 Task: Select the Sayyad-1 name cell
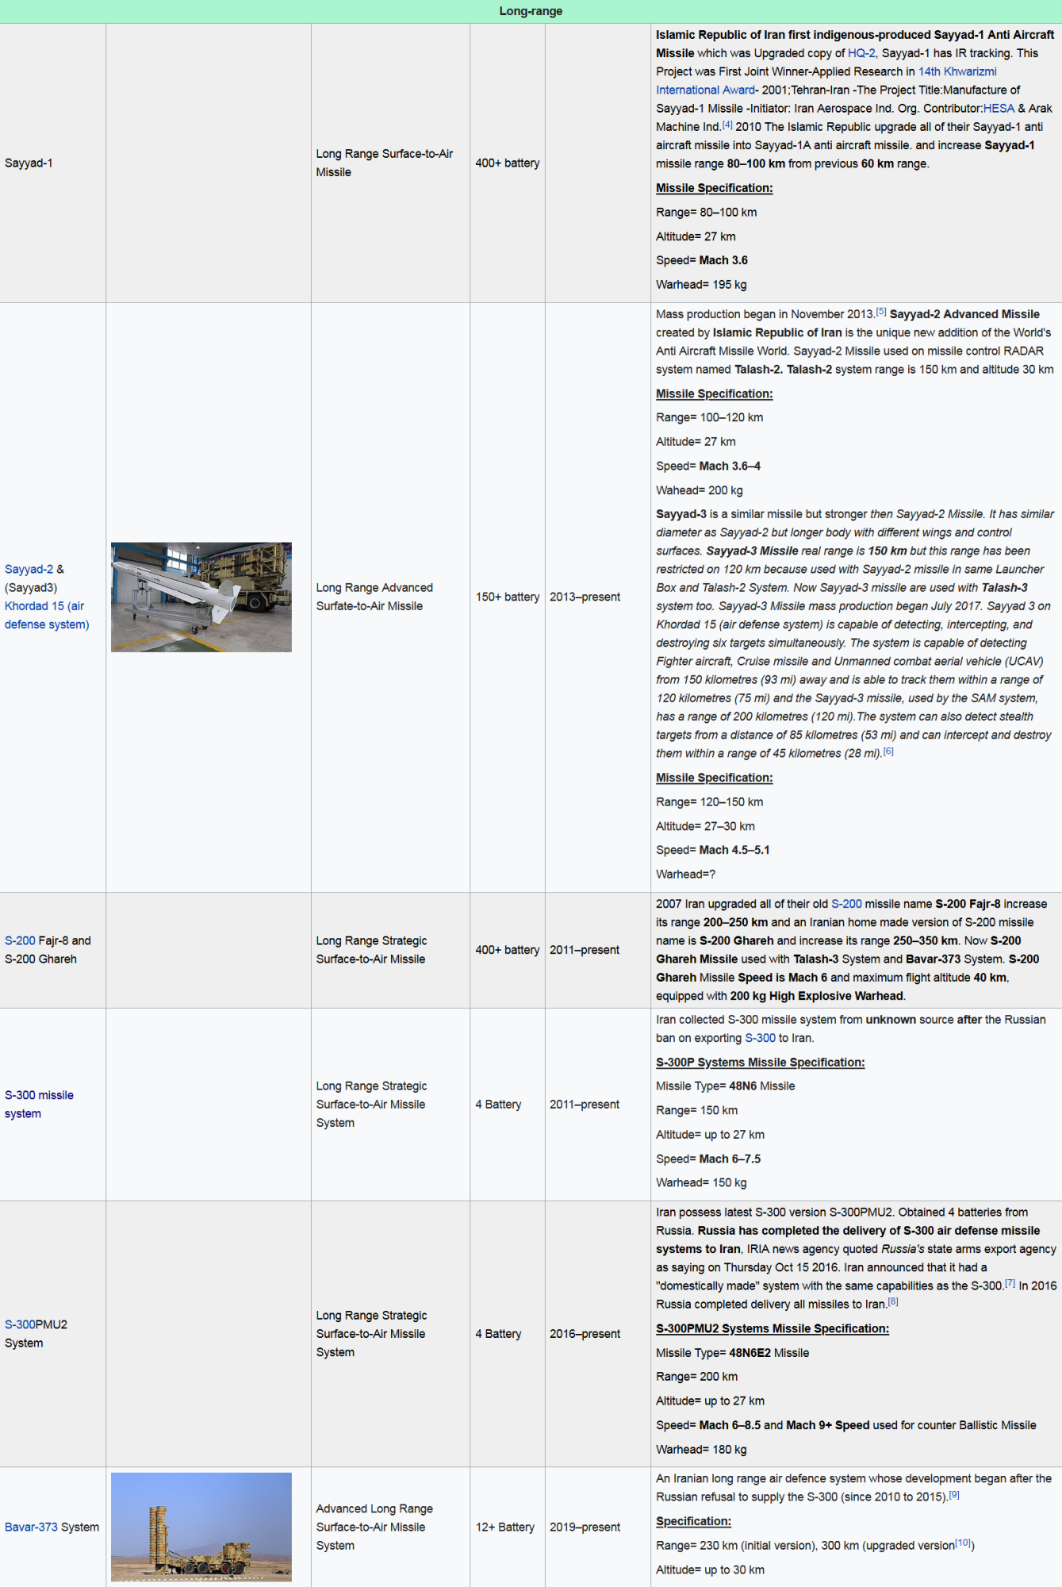click(52, 163)
